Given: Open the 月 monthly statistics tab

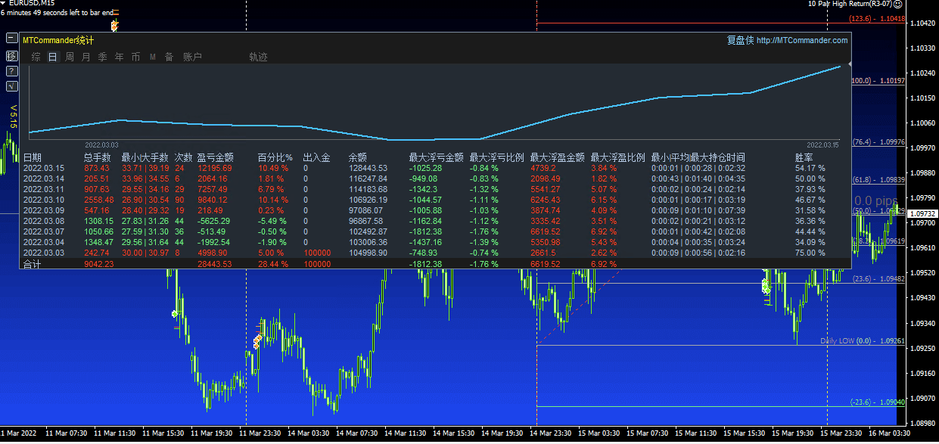Looking at the screenshot, I should [x=86, y=57].
